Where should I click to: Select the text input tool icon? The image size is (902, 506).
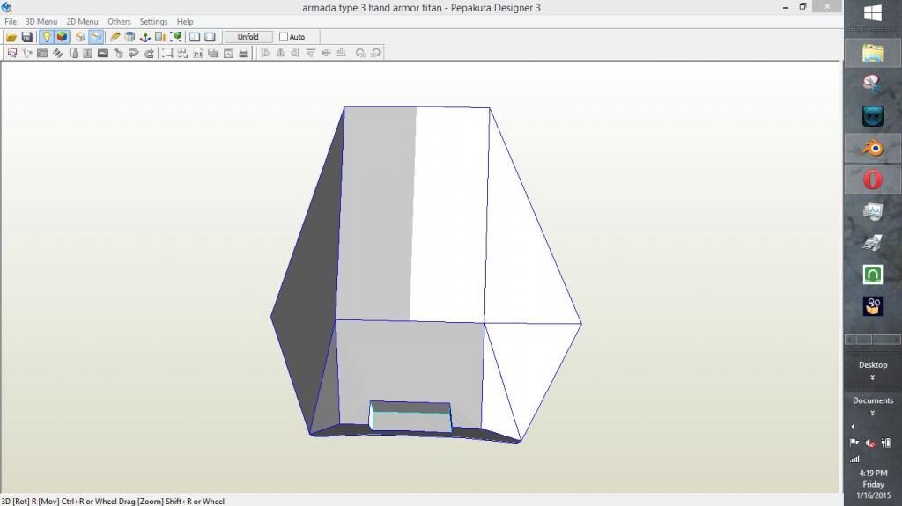[x=88, y=53]
